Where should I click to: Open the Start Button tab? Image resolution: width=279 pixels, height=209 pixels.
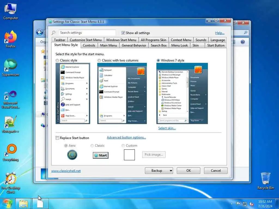click(216, 45)
